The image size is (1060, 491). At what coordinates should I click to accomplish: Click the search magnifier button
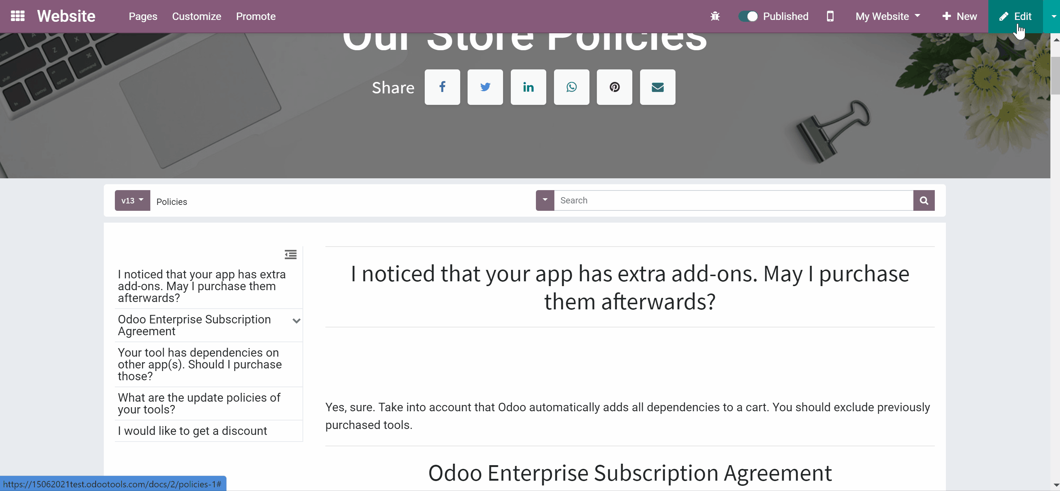point(924,200)
